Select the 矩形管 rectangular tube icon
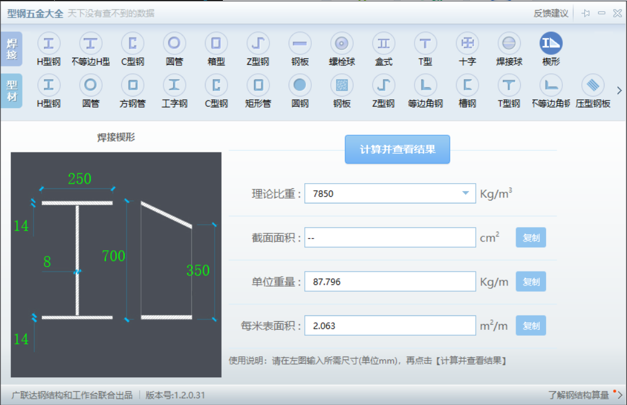This screenshot has width=627, height=405. tap(258, 86)
